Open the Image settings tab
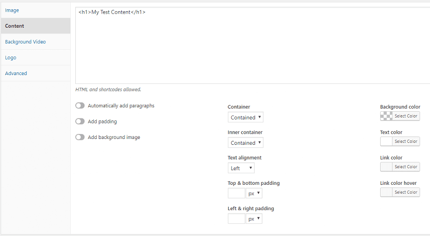 coord(36,10)
